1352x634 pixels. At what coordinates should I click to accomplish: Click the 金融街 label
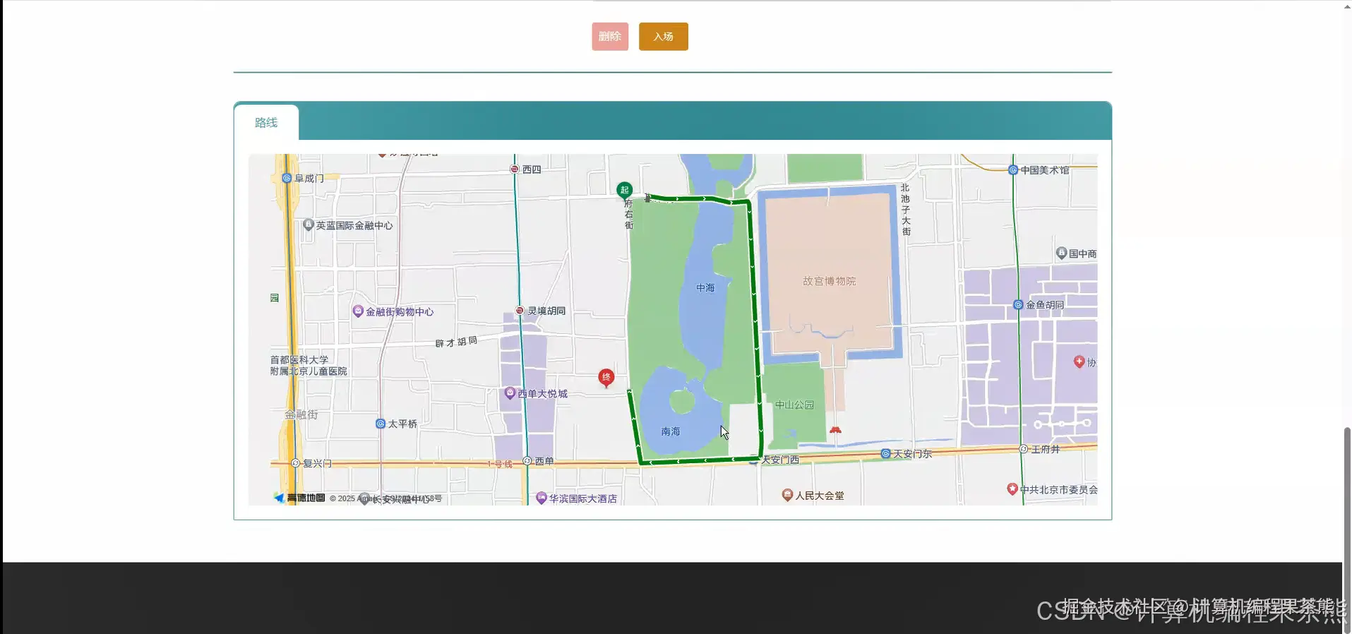tap(301, 414)
